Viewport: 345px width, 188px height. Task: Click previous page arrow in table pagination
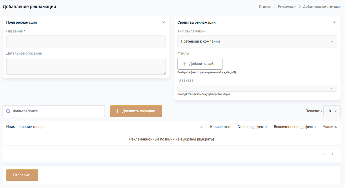(x=323, y=154)
